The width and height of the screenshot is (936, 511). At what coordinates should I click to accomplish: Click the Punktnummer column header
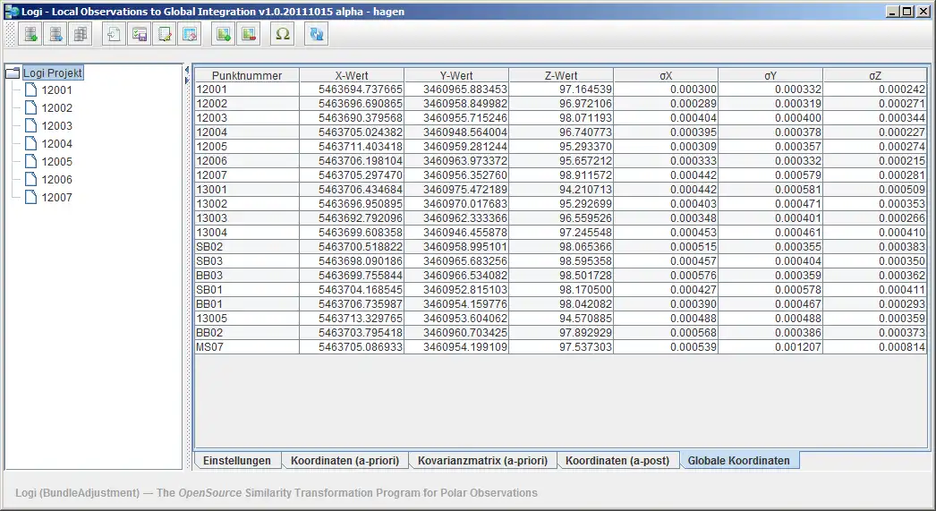pyautogui.click(x=247, y=76)
